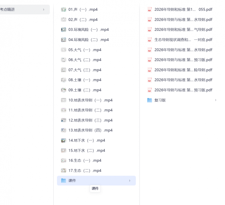The width and height of the screenshot is (225, 205).
Task: Open 10.地表水导则（一）.mp4 video
Action: [90, 100]
